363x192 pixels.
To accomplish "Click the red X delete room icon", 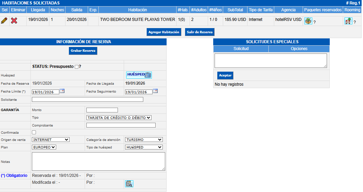I will pyautogui.click(x=14, y=21).
